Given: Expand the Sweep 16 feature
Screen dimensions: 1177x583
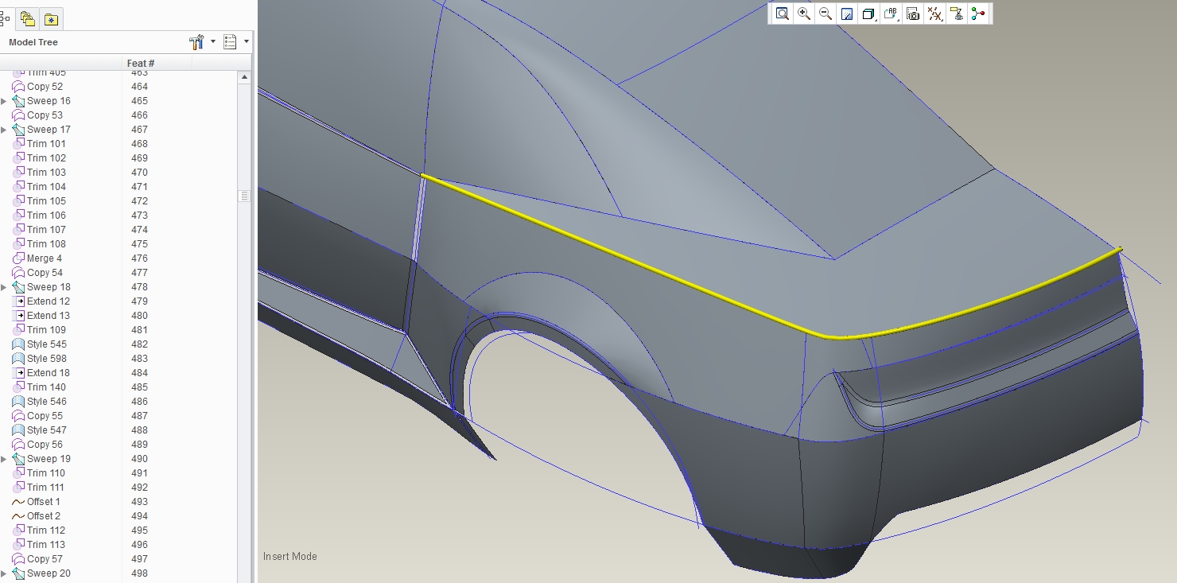Looking at the screenshot, I should click(4, 101).
